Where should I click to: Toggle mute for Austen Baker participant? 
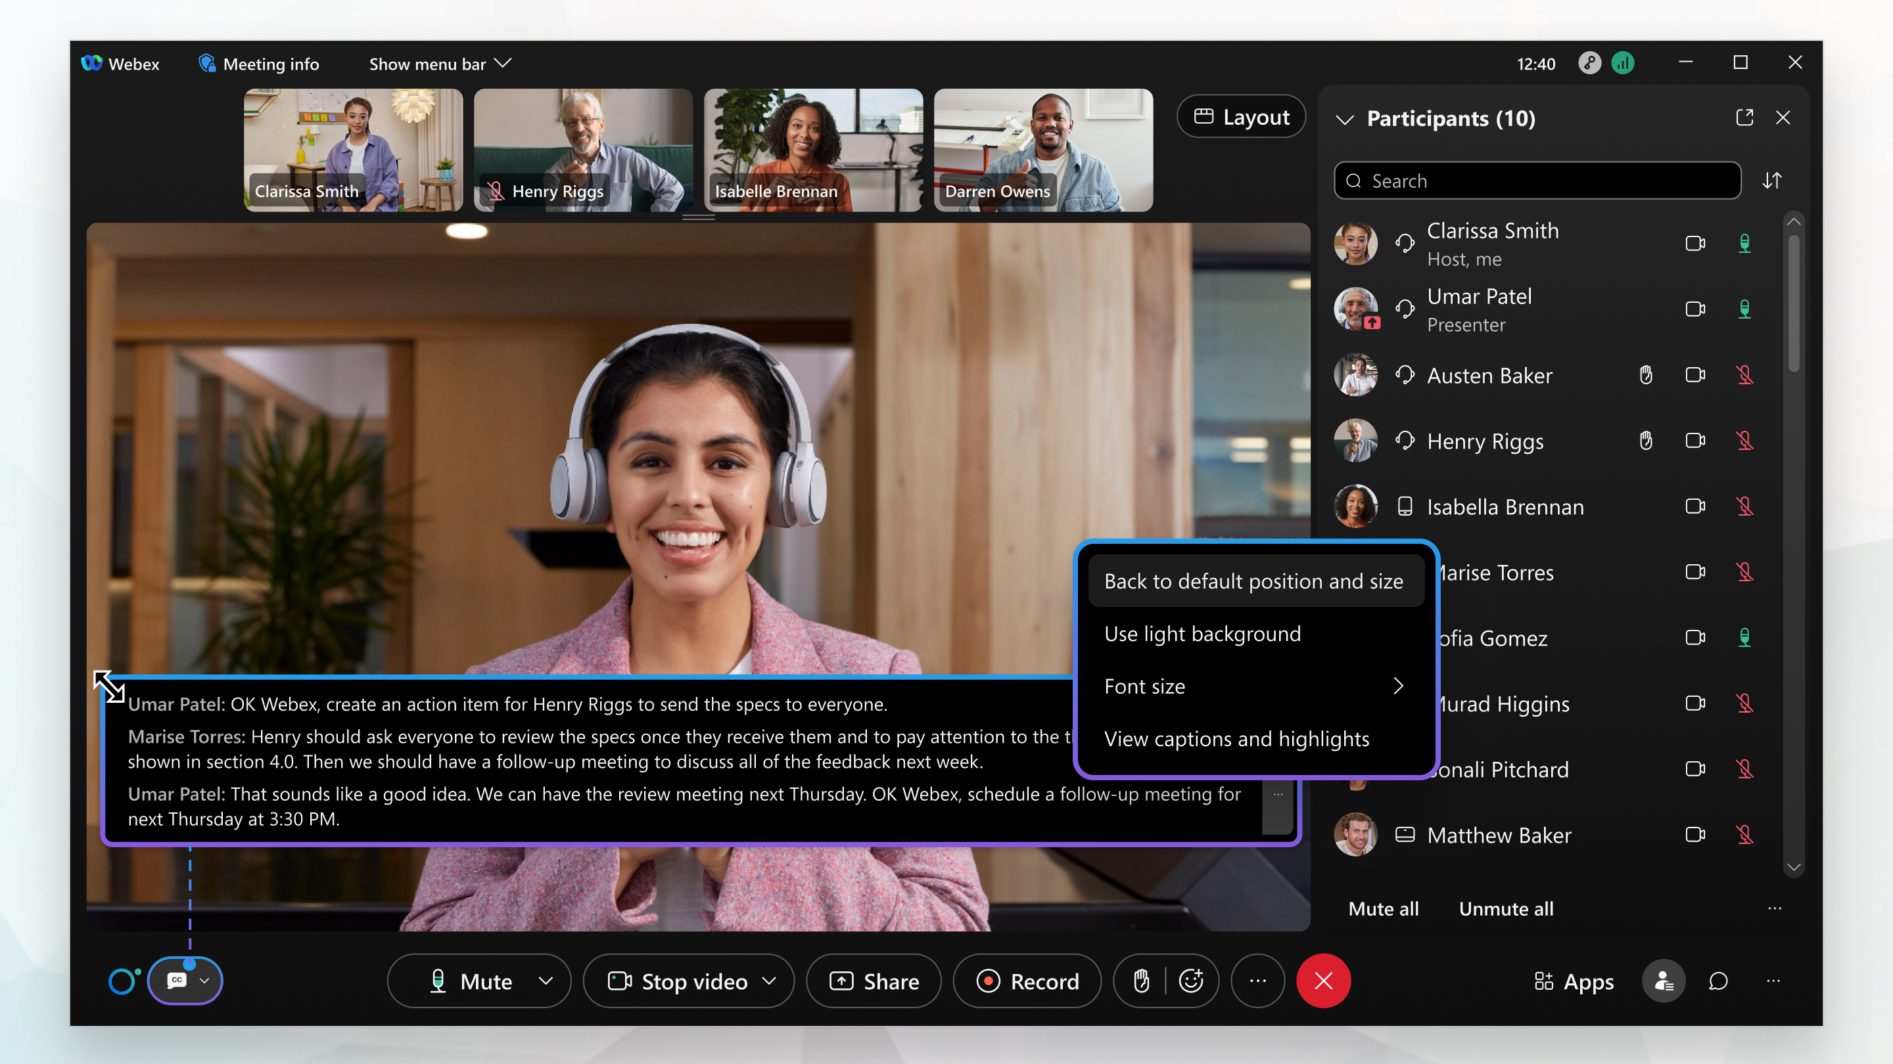(x=1745, y=376)
